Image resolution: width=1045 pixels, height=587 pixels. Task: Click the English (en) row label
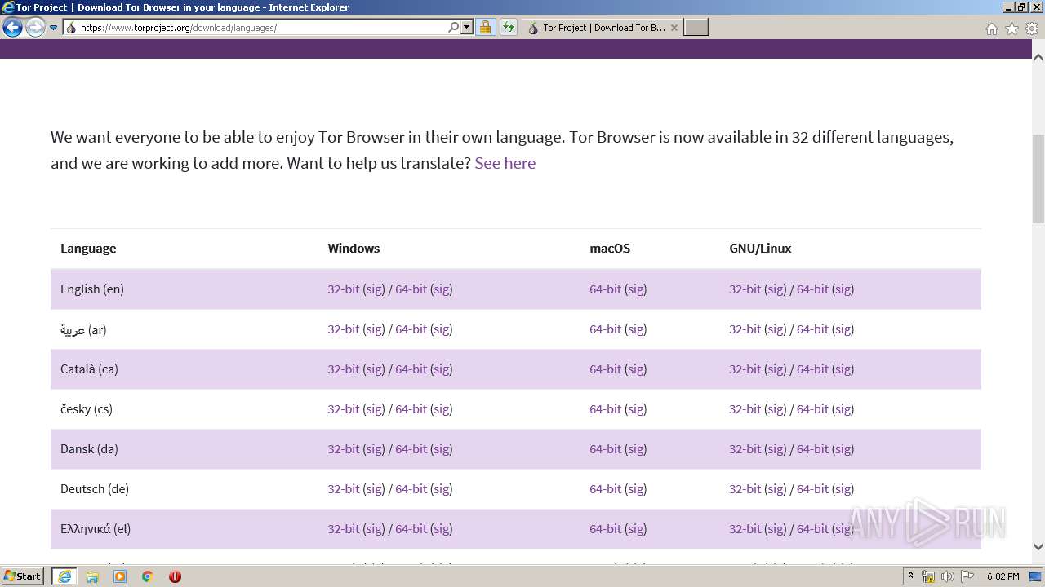click(92, 289)
